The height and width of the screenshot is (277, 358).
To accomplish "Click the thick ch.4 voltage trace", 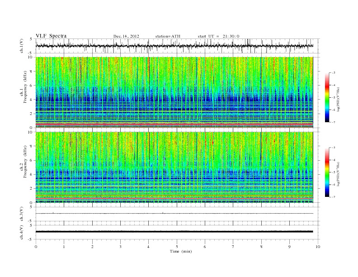I will point(174,232).
